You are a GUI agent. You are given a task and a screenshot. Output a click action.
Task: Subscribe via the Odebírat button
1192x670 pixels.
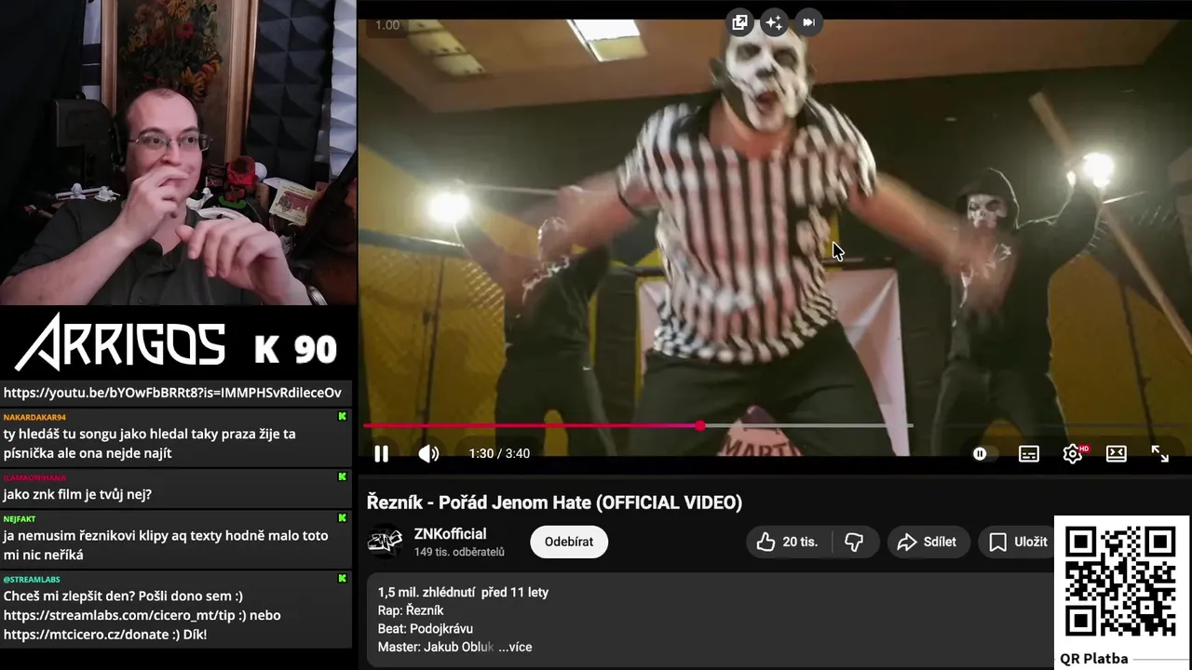coord(569,542)
